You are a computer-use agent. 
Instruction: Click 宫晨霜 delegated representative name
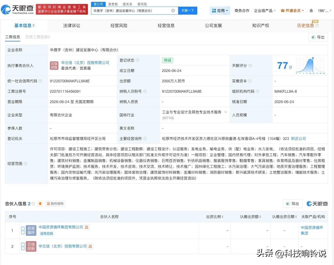(85, 68)
